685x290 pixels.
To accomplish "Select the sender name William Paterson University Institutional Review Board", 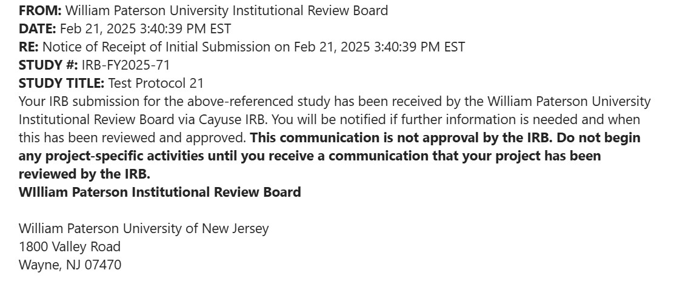I will click(226, 10).
